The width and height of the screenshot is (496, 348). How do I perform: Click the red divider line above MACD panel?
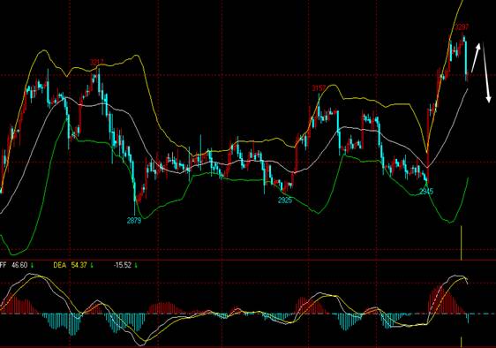(248, 260)
